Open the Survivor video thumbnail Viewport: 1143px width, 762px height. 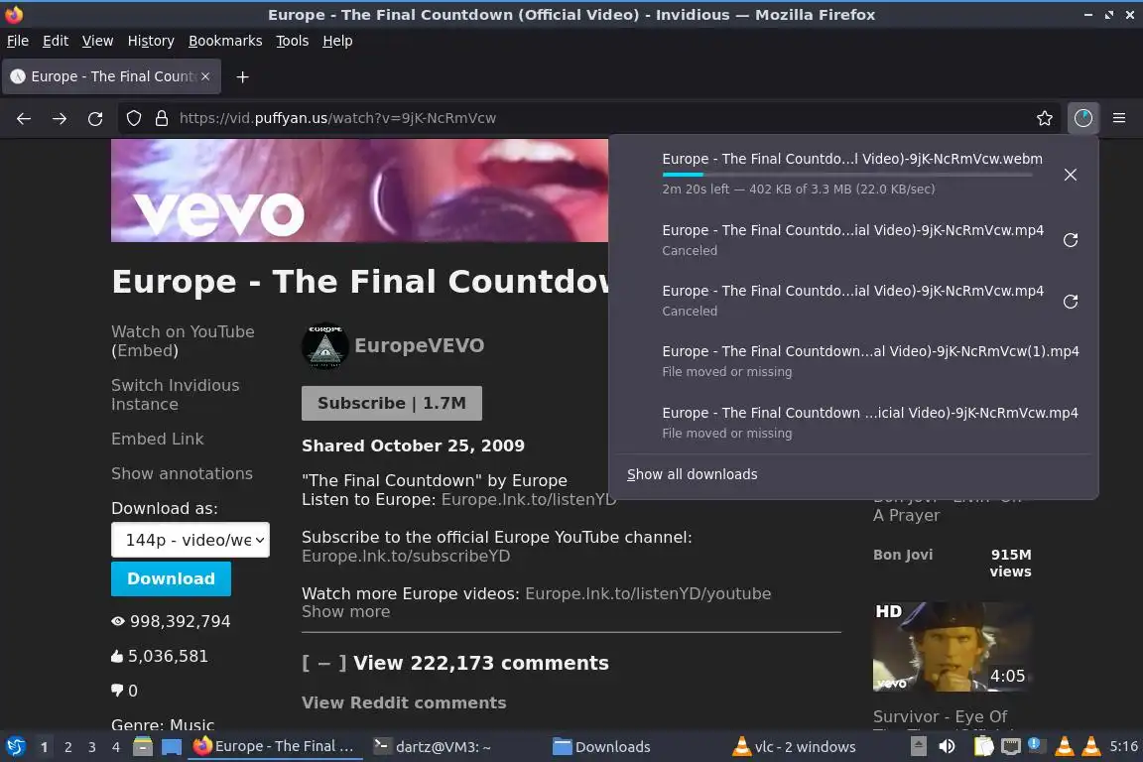(952, 646)
